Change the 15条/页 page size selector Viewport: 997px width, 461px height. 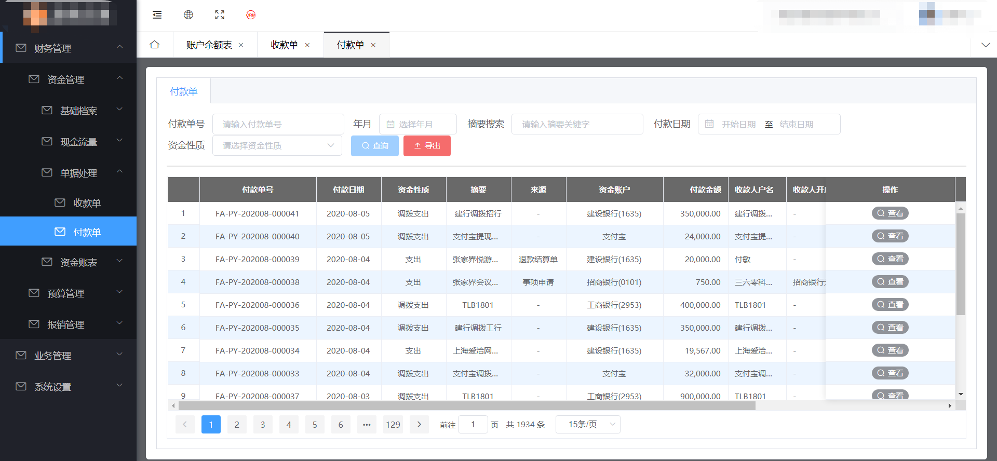tap(588, 425)
